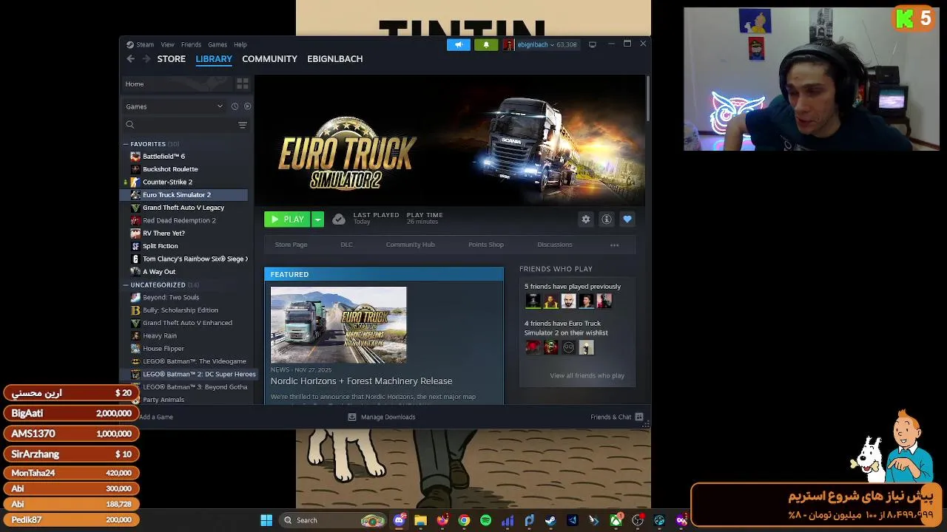
Task: Click the game page vertical scrollbar
Action: [647, 98]
